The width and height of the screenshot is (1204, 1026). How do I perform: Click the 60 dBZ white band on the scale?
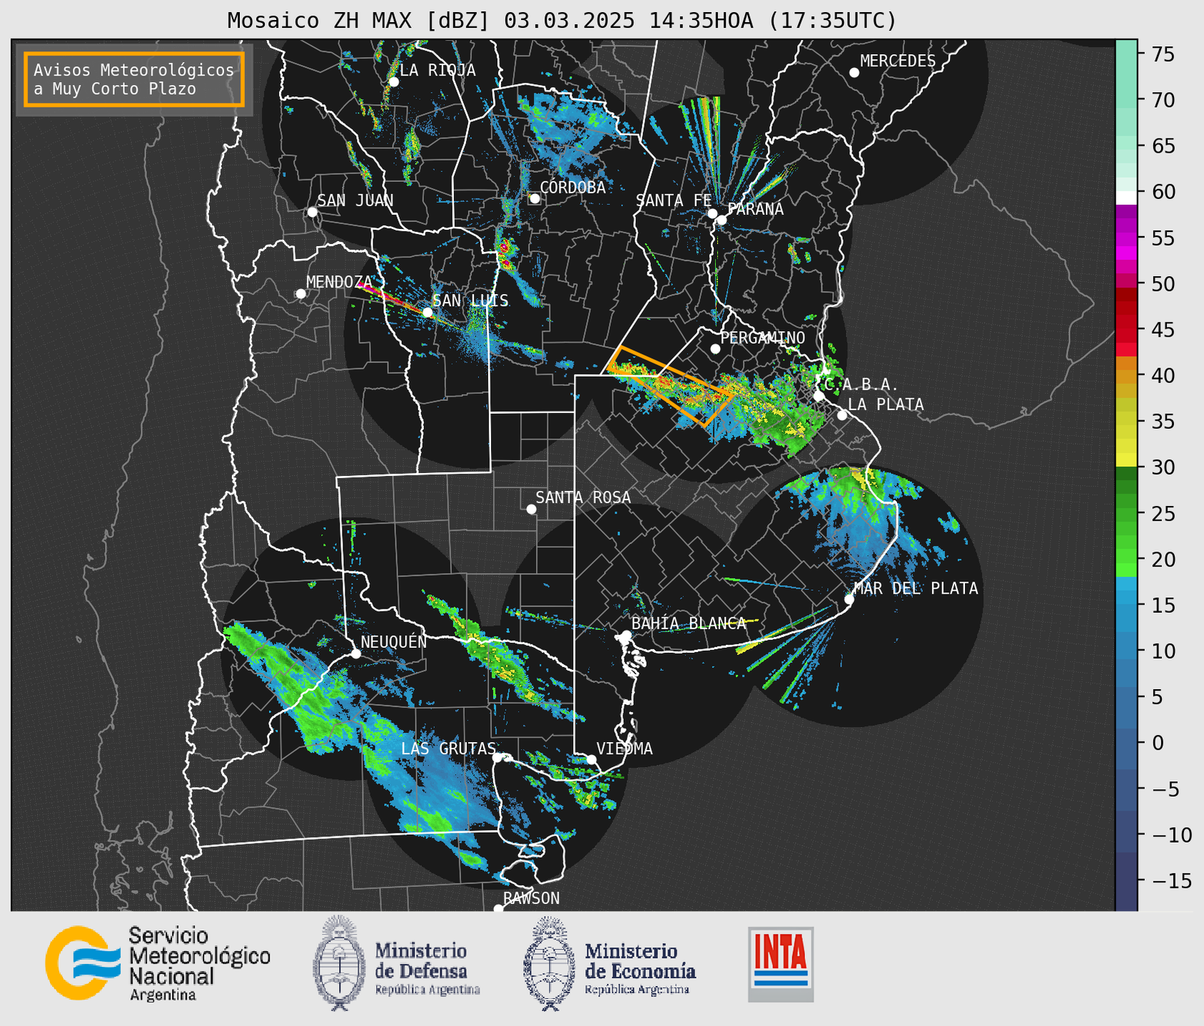[1126, 197]
